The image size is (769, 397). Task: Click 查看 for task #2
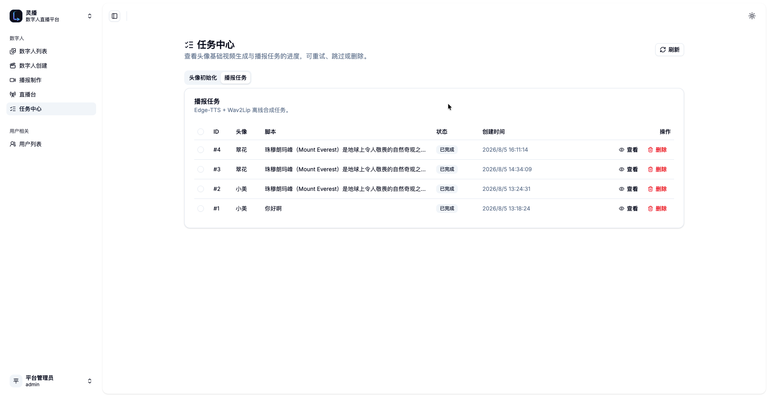click(628, 189)
